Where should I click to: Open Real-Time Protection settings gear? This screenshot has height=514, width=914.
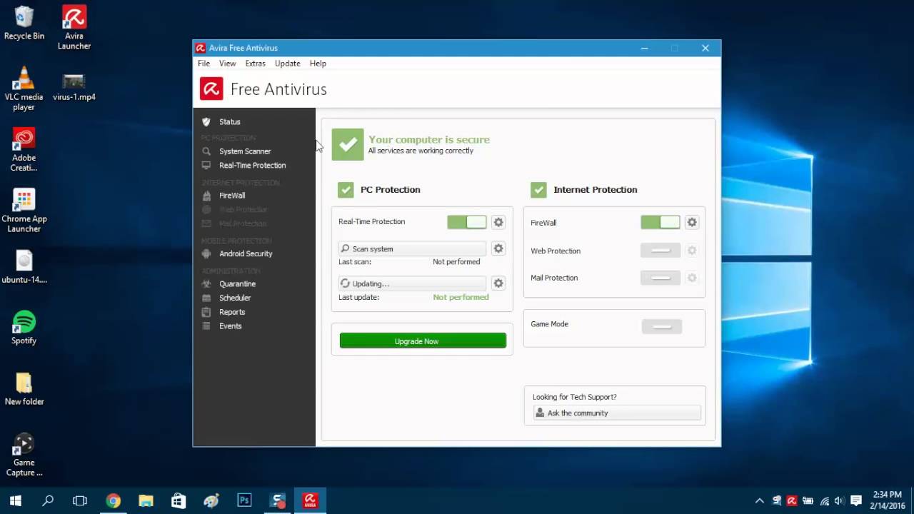[x=498, y=222]
